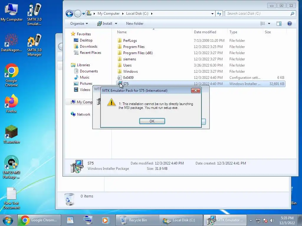
Task: Click the on-screen keyboard taskbar icon
Action: tap(88, 220)
